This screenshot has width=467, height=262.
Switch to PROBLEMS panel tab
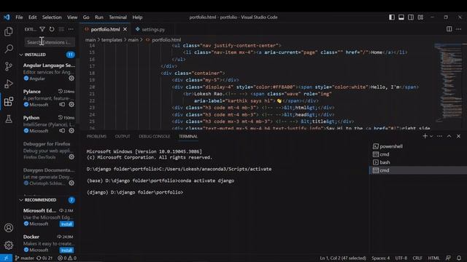pyautogui.click(x=96, y=136)
